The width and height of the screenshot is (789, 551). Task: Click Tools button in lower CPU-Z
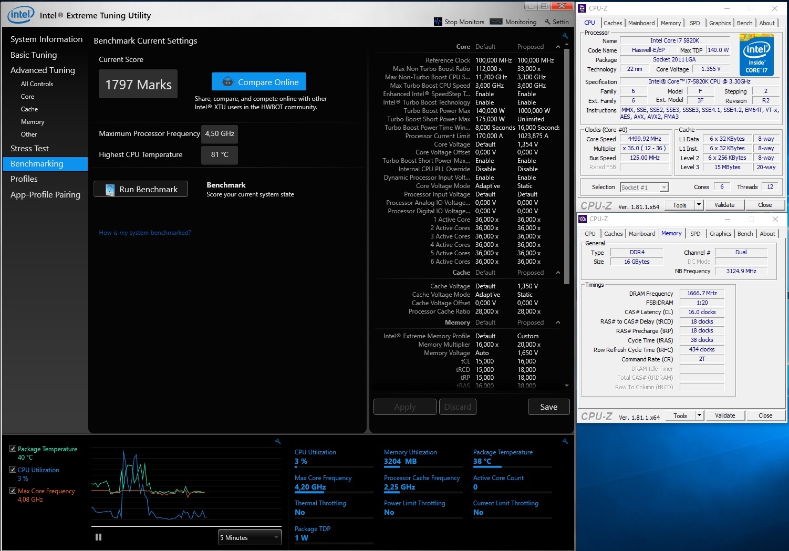[x=680, y=415]
